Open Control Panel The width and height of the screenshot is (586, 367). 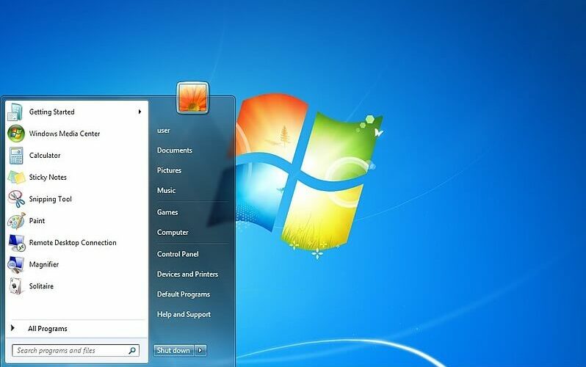(178, 254)
